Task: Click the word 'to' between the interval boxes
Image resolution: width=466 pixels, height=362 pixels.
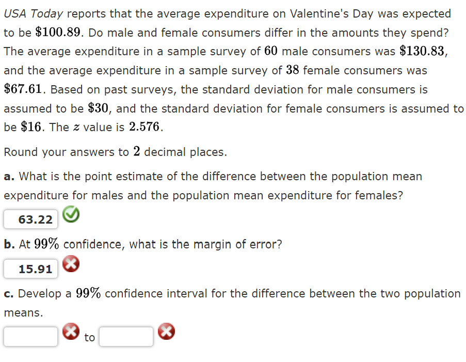Action: point(89,337)
